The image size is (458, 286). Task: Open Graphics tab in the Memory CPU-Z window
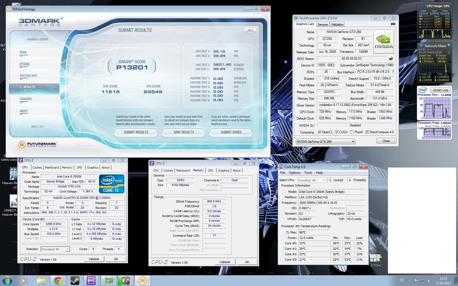click(x=224, y=171)
